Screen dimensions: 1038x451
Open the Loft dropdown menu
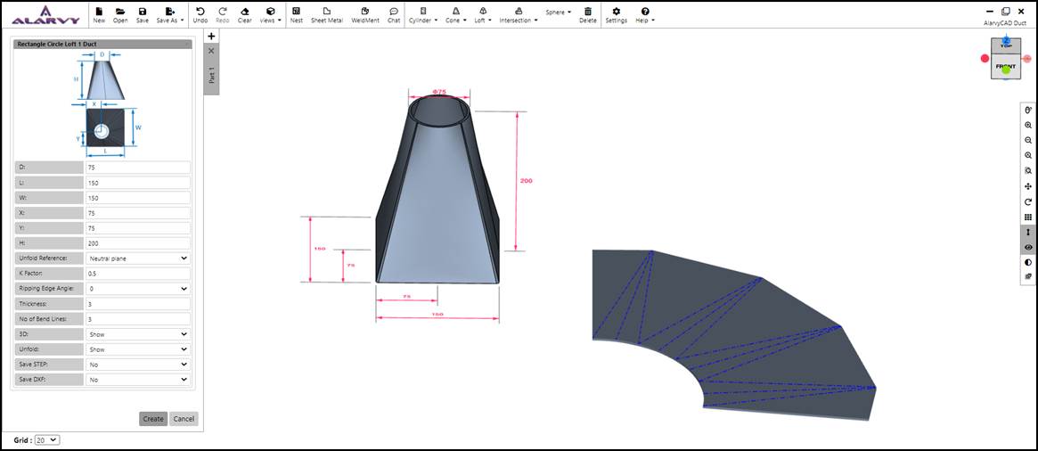pyautogui.click(x=483, y=14)
